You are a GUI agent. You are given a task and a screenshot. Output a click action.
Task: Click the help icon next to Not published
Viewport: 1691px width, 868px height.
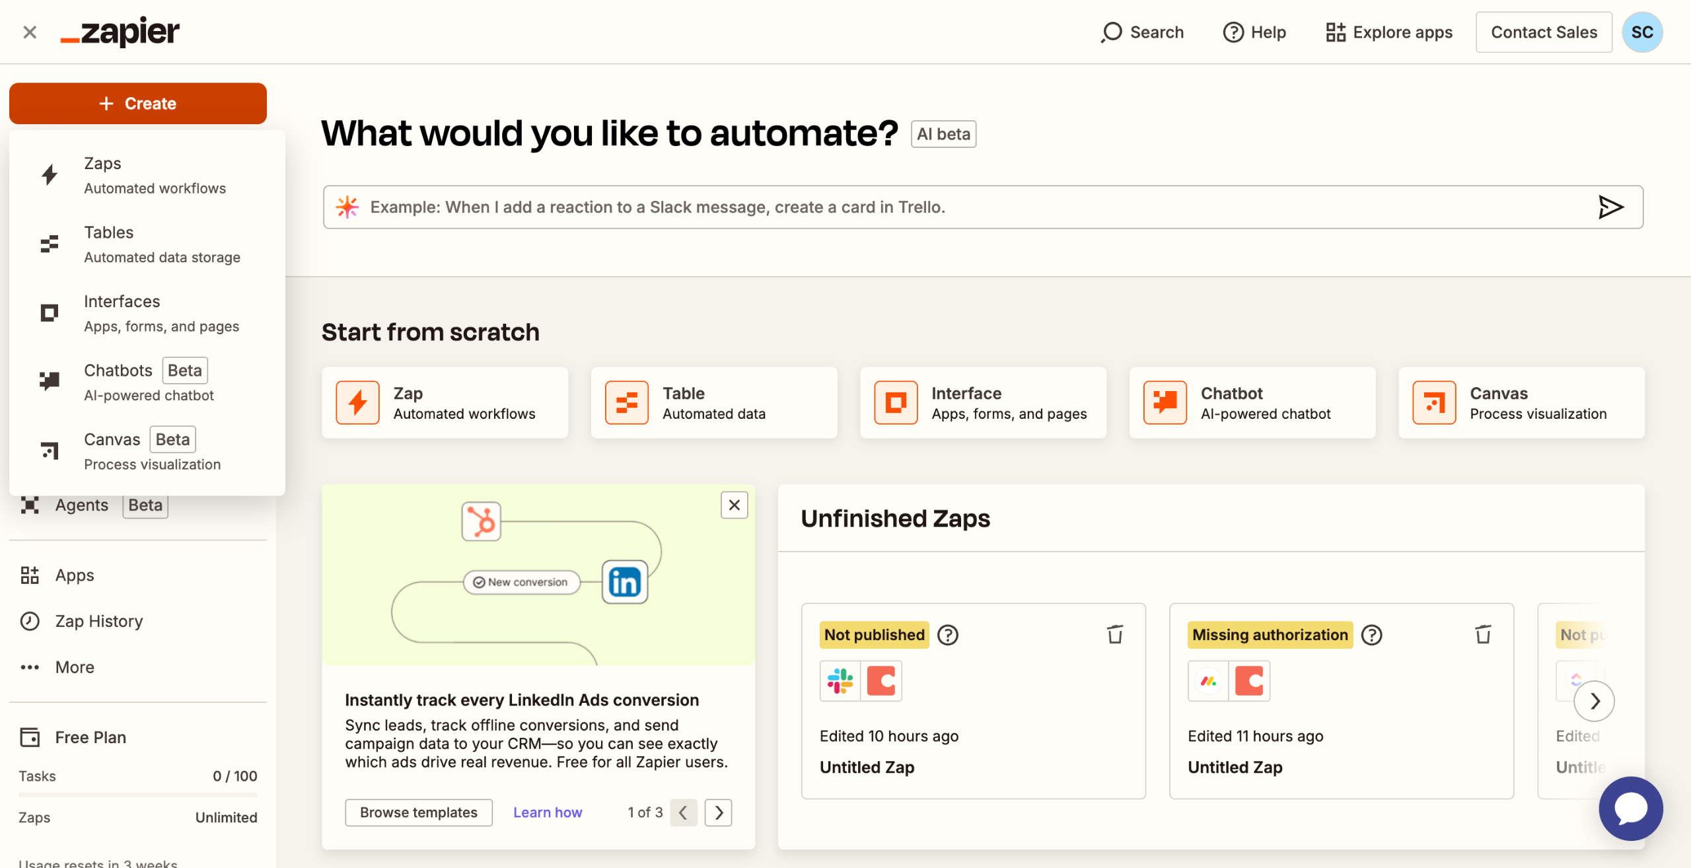pyautogui.click(x=948, y=635)
